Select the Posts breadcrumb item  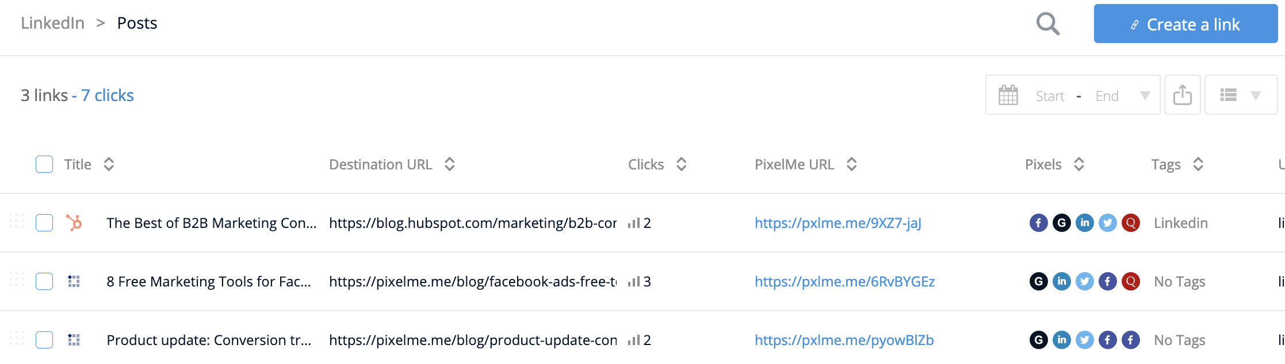pyautogui.click(x=137, y=23)
